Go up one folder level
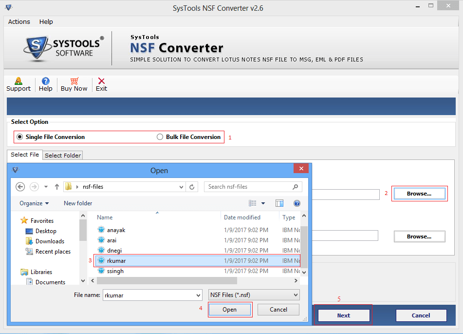Image resolution: width=463 pixels, height=334 pixels. pyautogui.click(x=56, y=187)
